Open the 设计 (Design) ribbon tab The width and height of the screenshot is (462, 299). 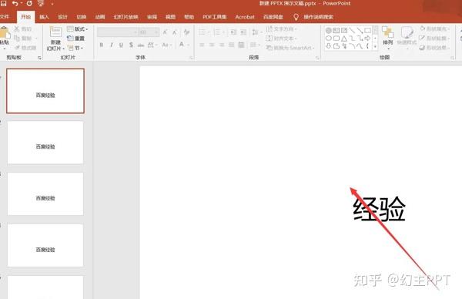[63, 17]
